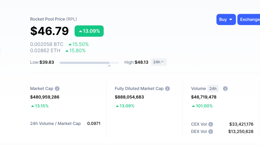The height and width of the screenshot is (146, 260).
Task: Click the 0.002058 BTC price
Action: point(47,44)
